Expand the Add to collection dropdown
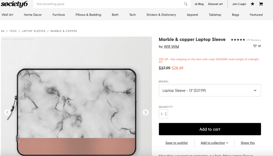Screen dimensions: 273x156 [214, 143]
